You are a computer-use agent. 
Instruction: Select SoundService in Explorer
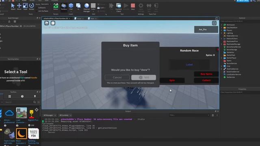[x=232, y=63]
